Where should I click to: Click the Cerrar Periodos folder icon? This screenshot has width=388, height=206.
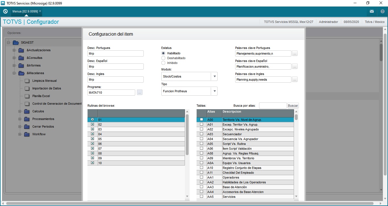(x=27, y=126)
